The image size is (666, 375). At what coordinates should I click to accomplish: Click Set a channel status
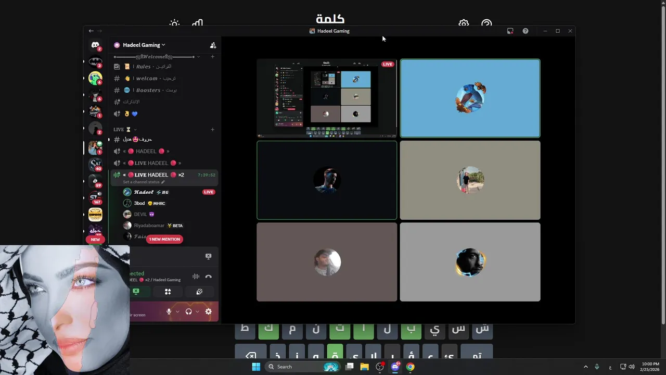coord(144,182)
